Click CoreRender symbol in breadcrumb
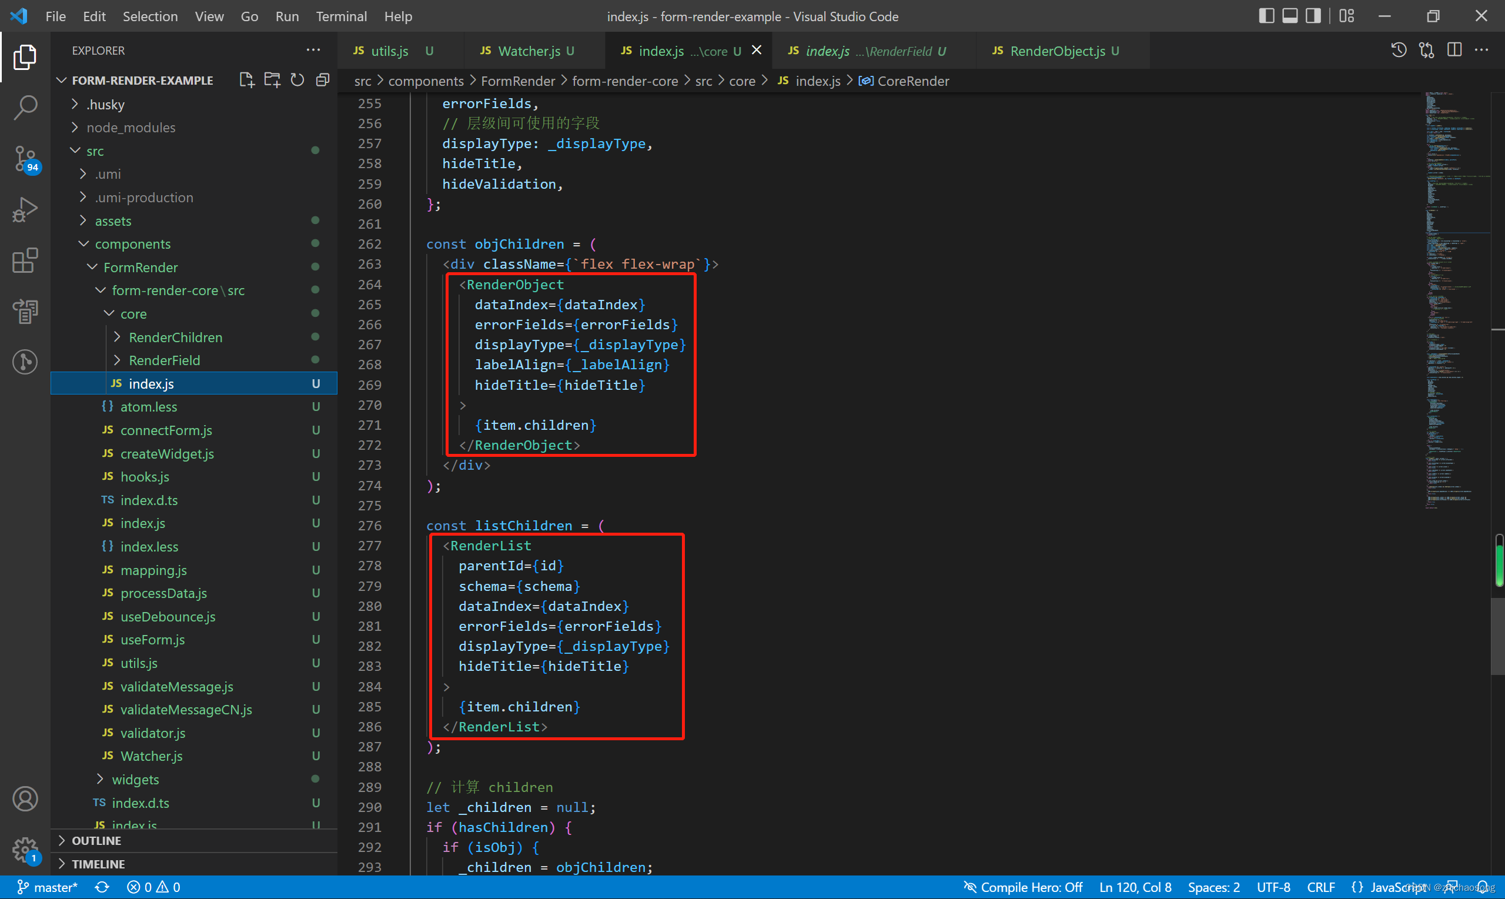The image size is (1505, 899). tap(904, 81)
